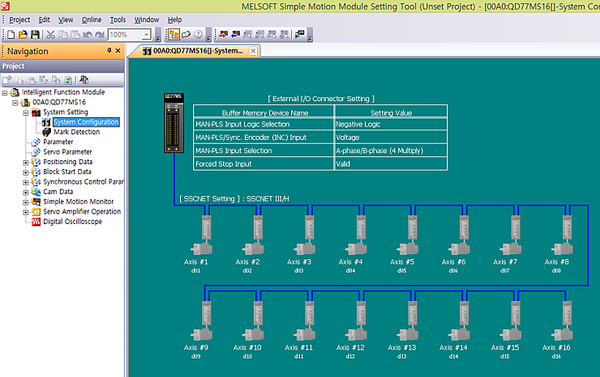Pin the Navigation panel with pushpin icon
Image resolution: width=600 pixels, height=377 pixels.
(109, 50)
